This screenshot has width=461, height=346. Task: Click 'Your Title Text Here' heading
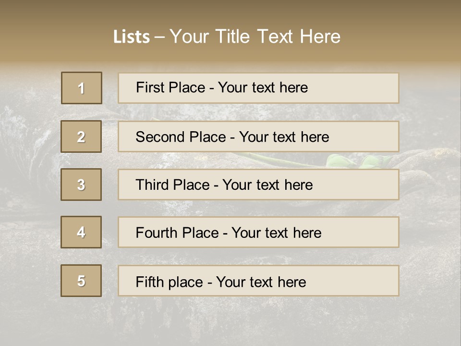point(255,37)
